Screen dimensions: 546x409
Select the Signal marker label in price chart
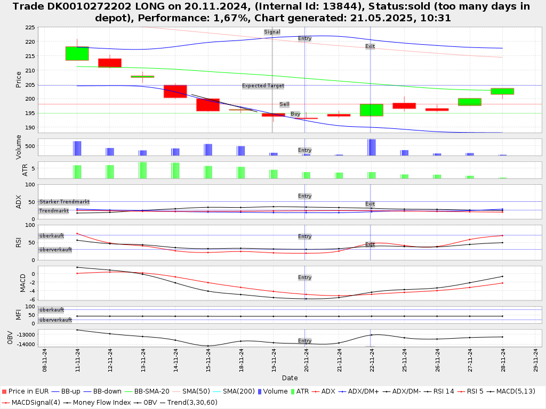[272, 32]
